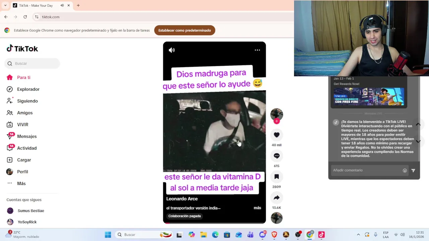Open File Explorer from the taskbar
The width and height of the screenshot is (429, 241).
(203, 235)
